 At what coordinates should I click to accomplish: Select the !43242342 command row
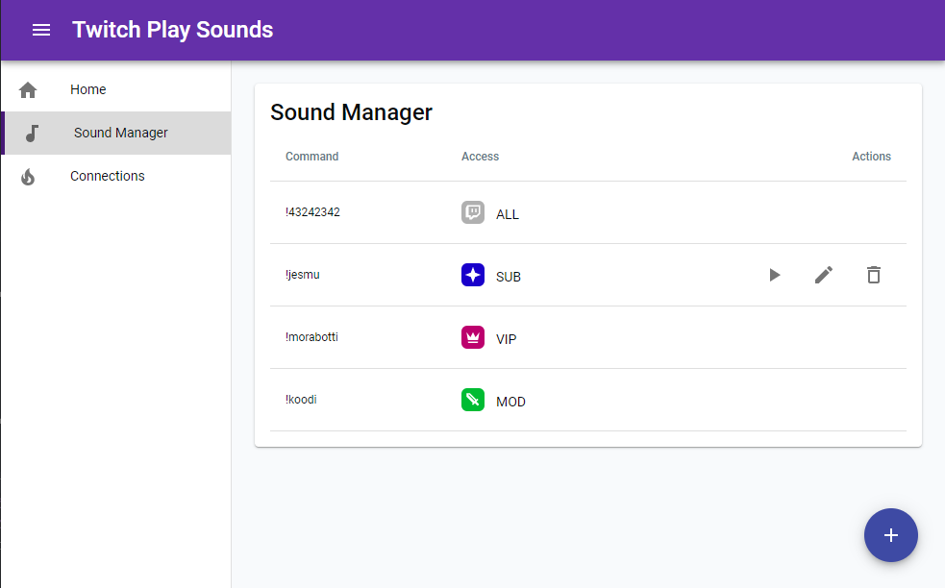click(313, 212)
